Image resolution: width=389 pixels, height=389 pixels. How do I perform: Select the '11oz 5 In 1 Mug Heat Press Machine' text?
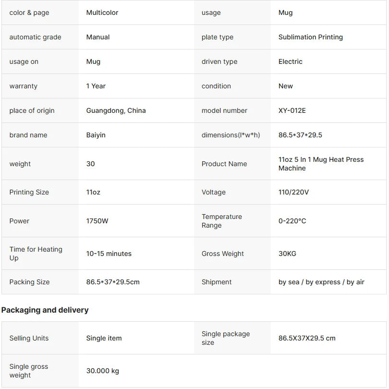click(321, 164)
